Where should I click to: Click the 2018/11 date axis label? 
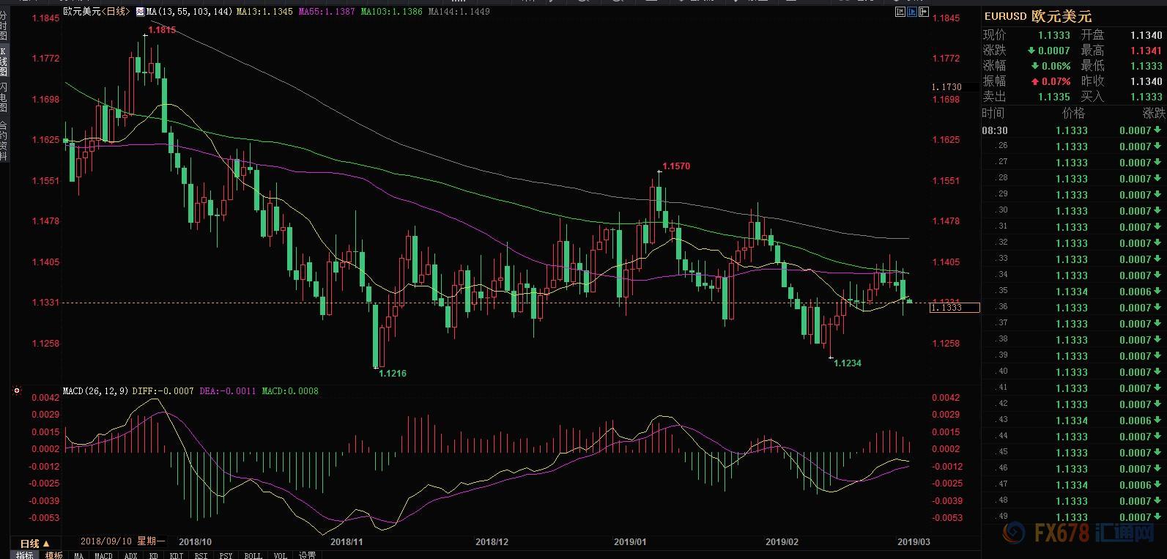click(347, 542)
